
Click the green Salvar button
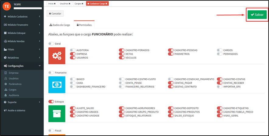pyautogui.click(x=257, y=15)
